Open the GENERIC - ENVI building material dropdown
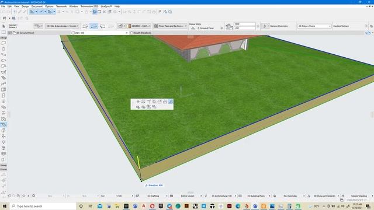This screenshot has width=374, height=210. pyautogui.click(x=140, y=26)
